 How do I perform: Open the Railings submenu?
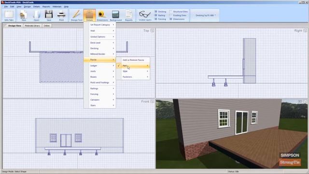click(100, 88)
